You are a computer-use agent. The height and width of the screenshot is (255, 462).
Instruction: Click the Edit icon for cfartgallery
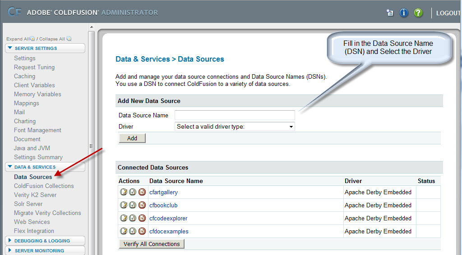124,192
